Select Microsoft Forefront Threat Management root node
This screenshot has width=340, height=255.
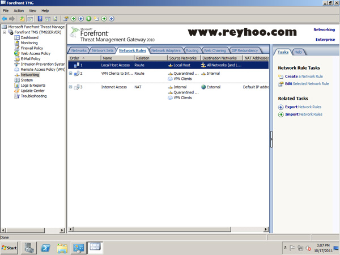click(36, 27)
